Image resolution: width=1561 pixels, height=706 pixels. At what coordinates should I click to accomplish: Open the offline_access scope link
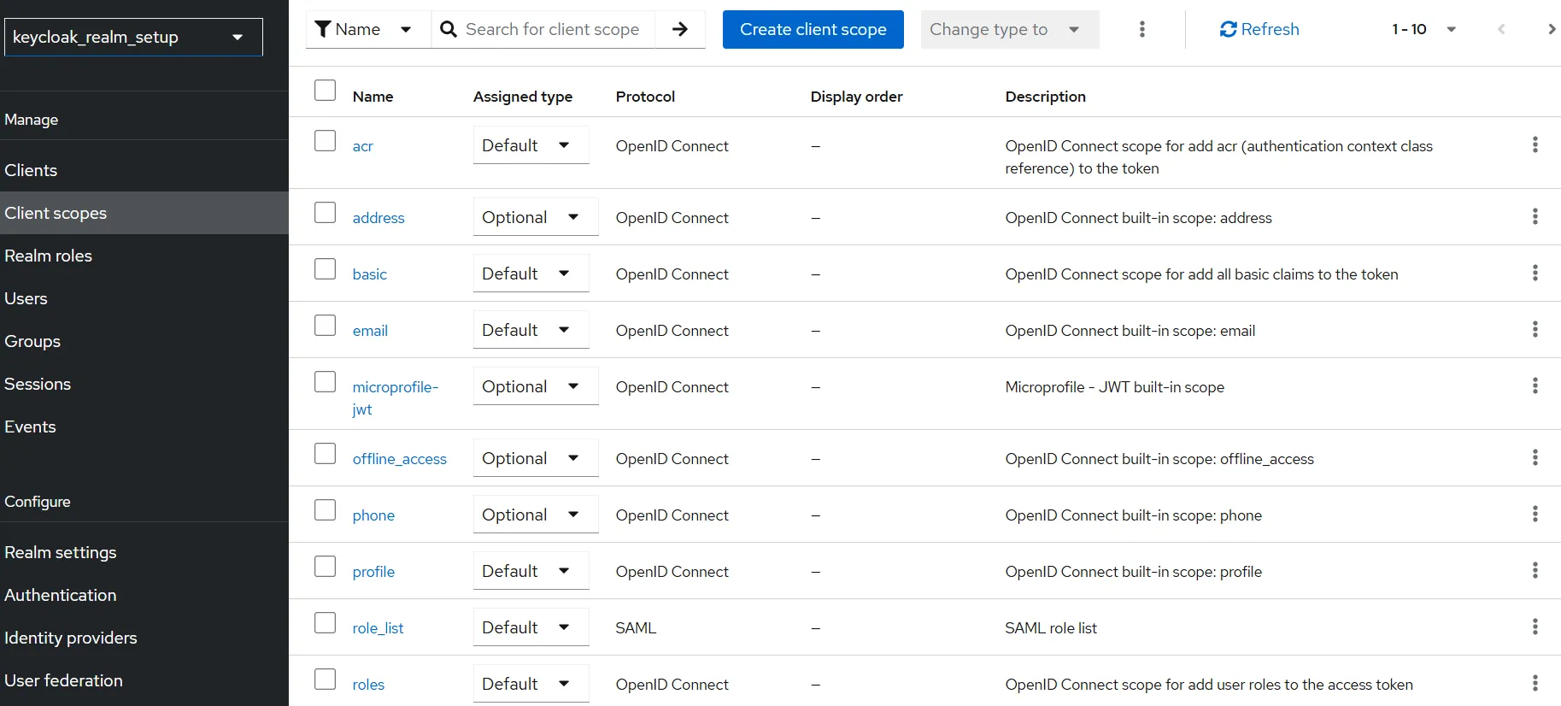click(x=399, y=459)
